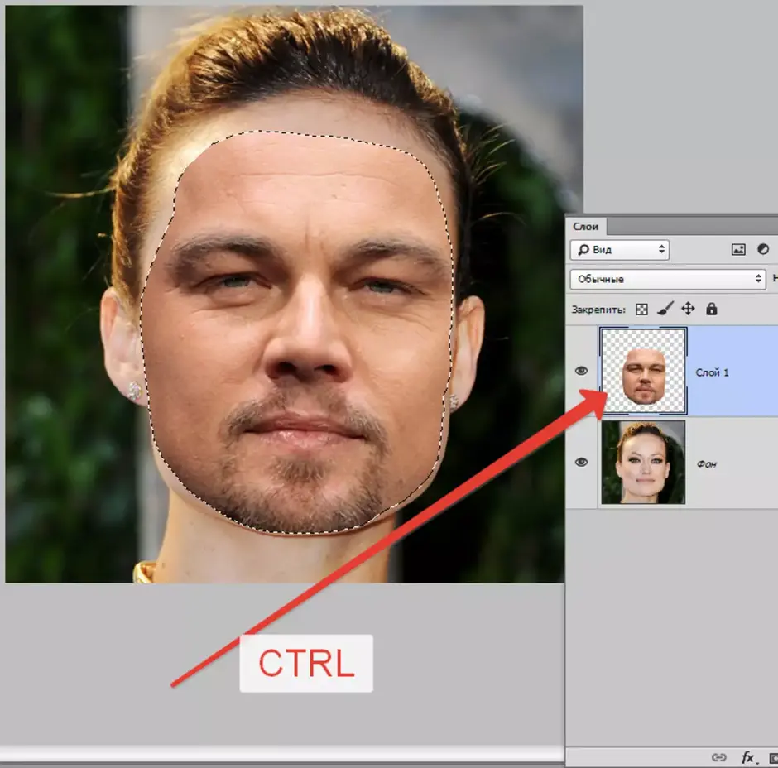
Task: Hide the Слой 1 layer
Action: pyautogui.click(x=581, y=371)
